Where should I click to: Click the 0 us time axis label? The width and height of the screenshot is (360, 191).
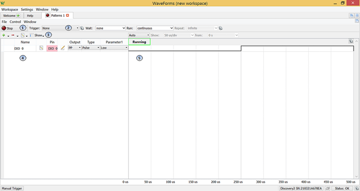[125, 182]
